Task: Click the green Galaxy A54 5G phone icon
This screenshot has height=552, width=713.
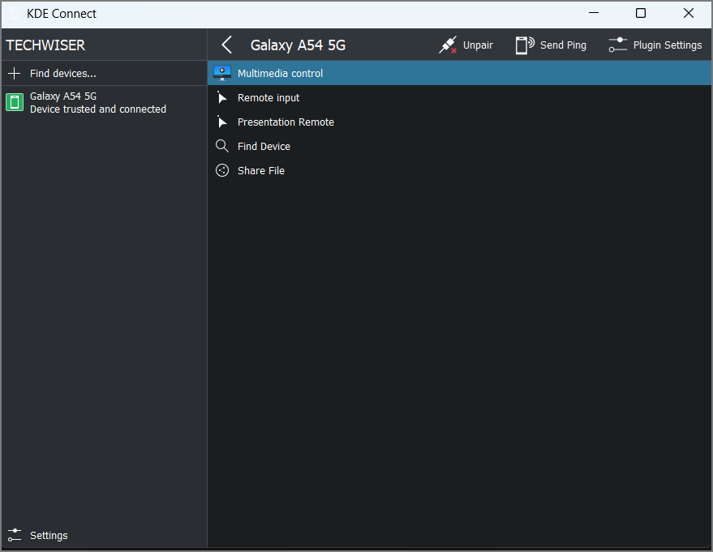Action: (15, 102)
